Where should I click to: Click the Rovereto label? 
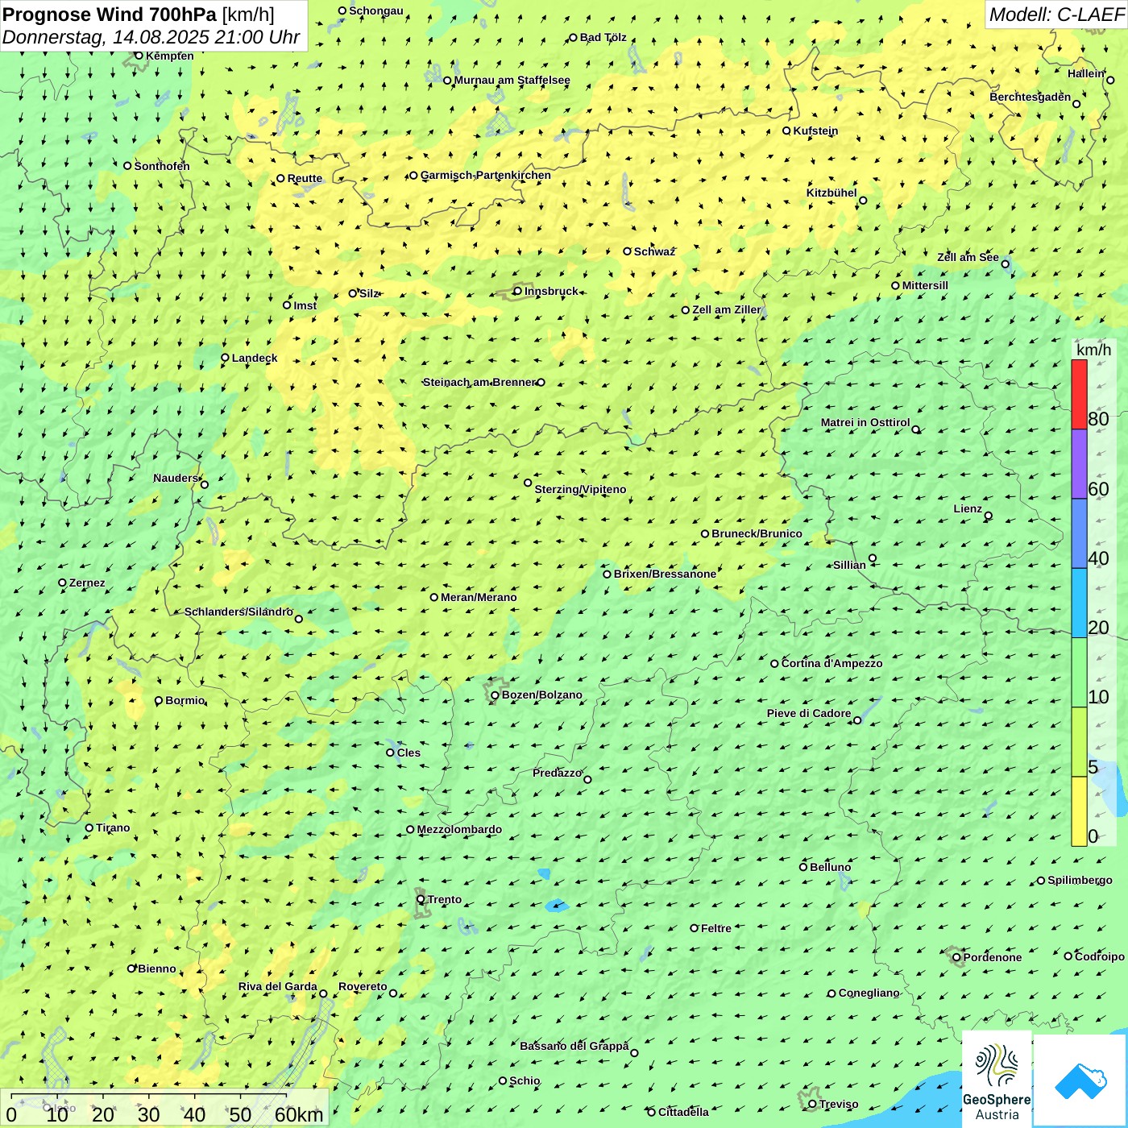coord(363,986)
